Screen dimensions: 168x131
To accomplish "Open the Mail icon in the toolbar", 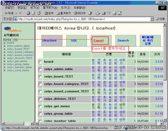I will (x=97, y=13).
